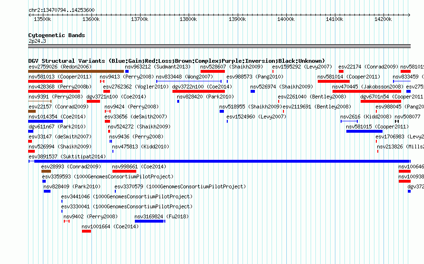Click the nsv1014354 (Coe2014) label

57,117
